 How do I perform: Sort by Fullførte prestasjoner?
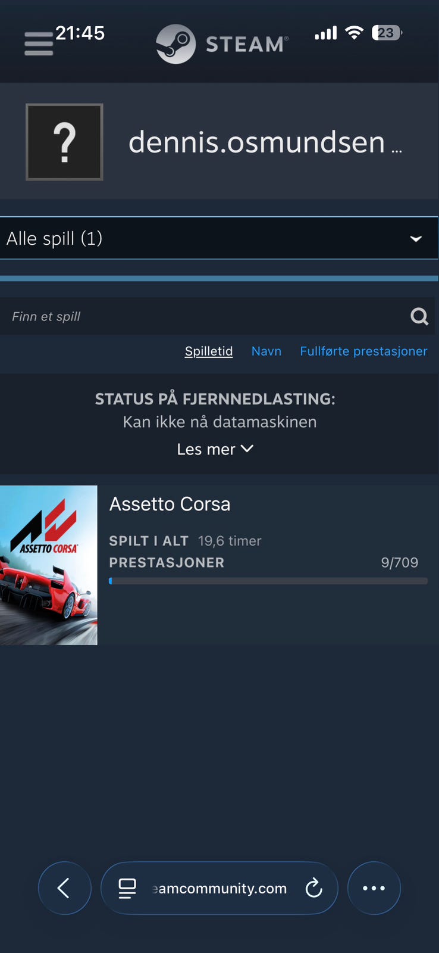coord(363,351)
